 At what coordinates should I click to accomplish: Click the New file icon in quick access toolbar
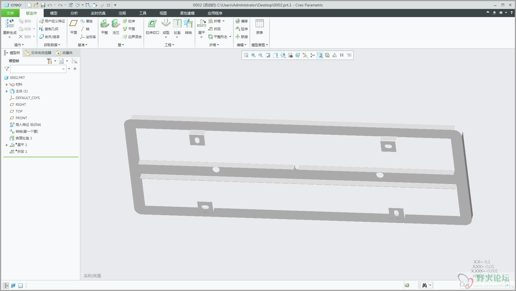(29, 5)
